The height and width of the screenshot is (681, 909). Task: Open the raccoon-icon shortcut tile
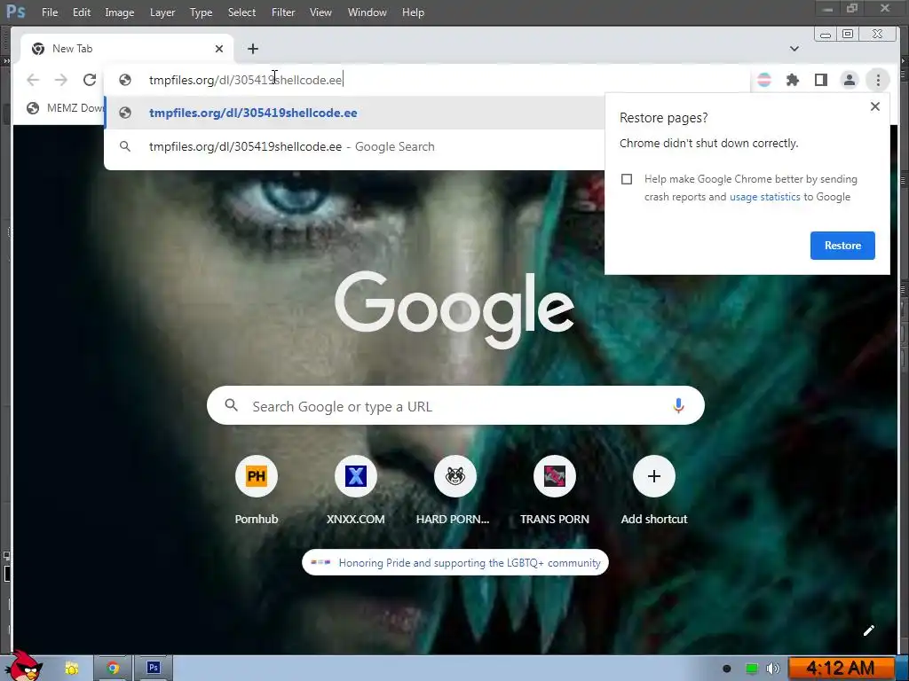click(455, 489)
